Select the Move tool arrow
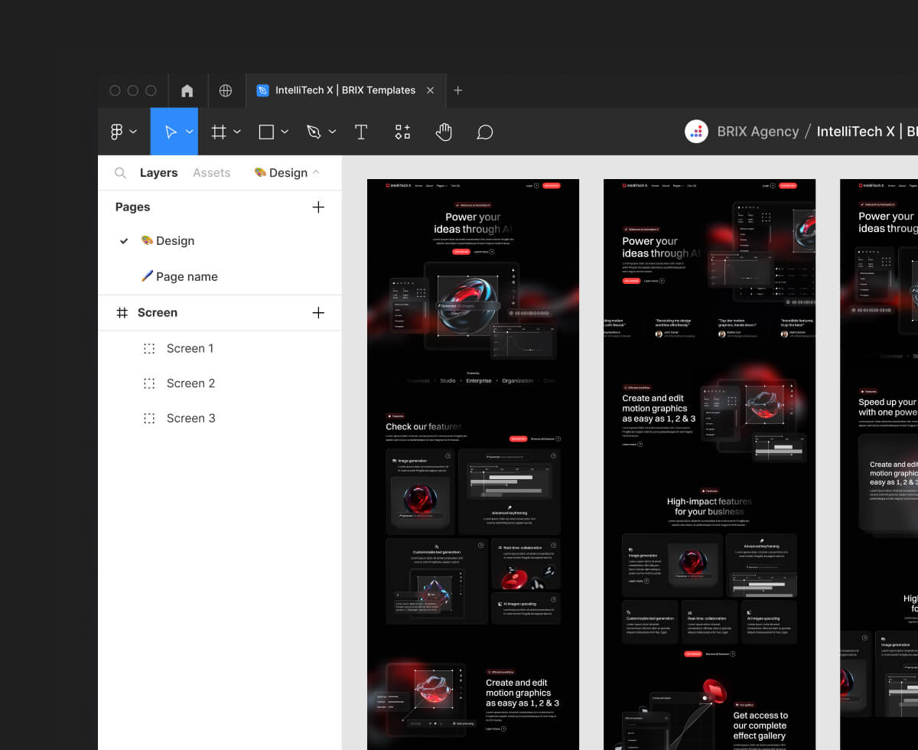 170,132
